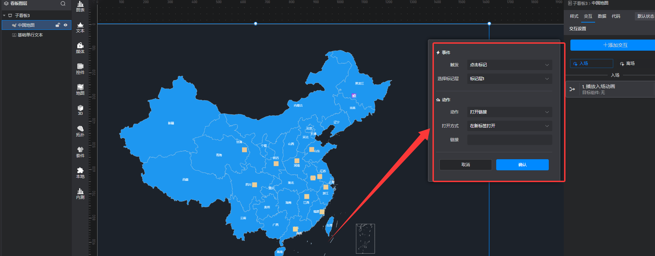Select the 文本 text component icon
Screen dimensions: 655x256
80,27
